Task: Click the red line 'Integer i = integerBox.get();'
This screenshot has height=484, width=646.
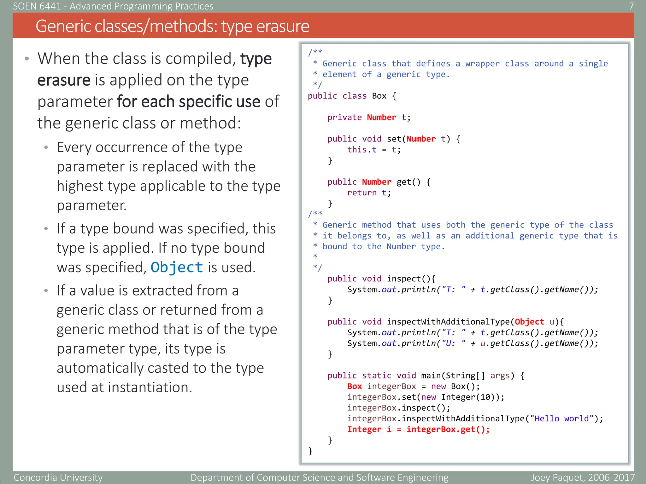Action: pos(419,429)
